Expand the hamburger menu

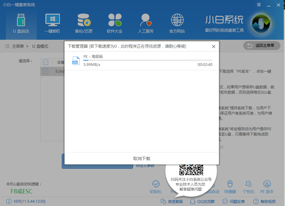pyautogui.click(x=259, y=5)
